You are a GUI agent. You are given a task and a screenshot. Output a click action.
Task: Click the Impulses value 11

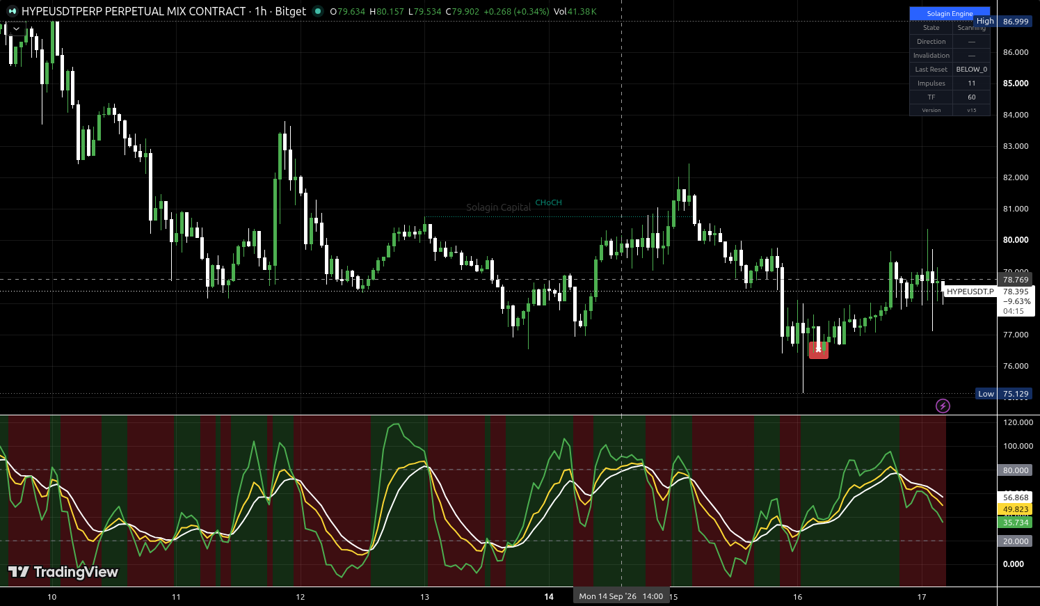pyautogui.click(x=972, y=83)
